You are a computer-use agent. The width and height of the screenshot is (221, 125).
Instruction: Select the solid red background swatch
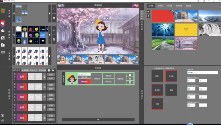(x=163, y=16)
